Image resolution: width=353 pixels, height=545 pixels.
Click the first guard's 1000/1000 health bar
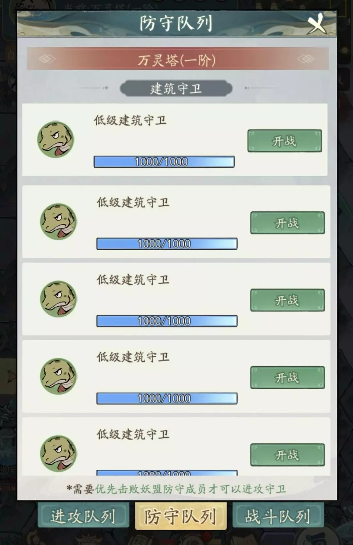pyautogui.click(x=164, y=162)
